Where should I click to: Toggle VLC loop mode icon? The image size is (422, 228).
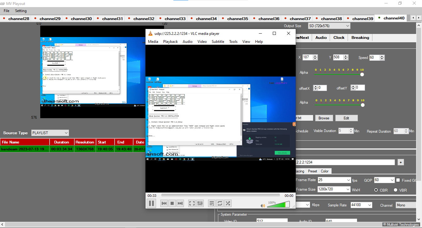[x=220, y=203]
